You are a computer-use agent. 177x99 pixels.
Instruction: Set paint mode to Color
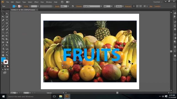2,66
